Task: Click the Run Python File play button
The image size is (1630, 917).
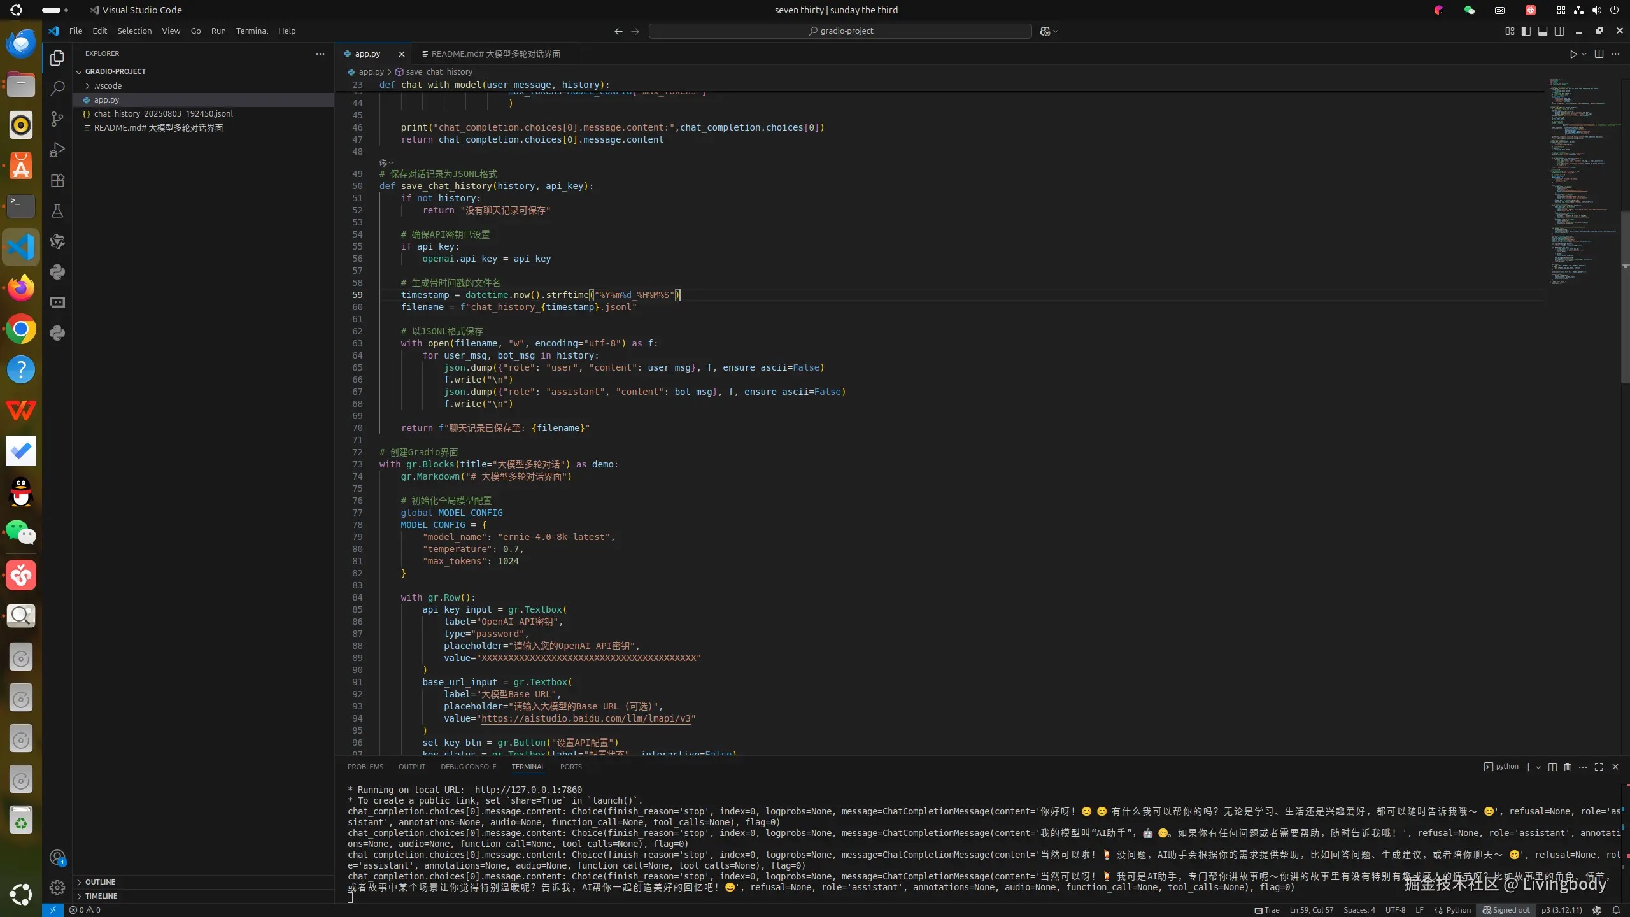Action: (x=1573, y=54)
